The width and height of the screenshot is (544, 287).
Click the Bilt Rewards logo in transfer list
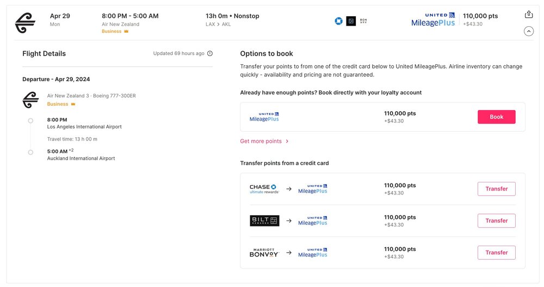click(264, 221)
